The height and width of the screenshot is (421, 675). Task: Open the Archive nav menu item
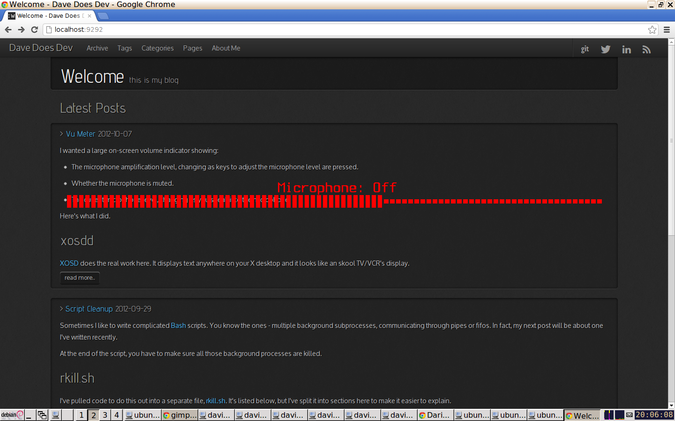(x=97, y=48)
